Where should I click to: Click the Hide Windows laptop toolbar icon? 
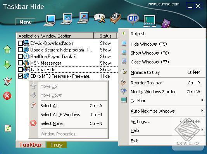(50, 20)
